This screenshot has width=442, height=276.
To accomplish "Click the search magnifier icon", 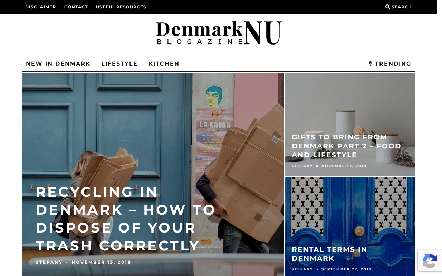I will (x=387, y=7).
